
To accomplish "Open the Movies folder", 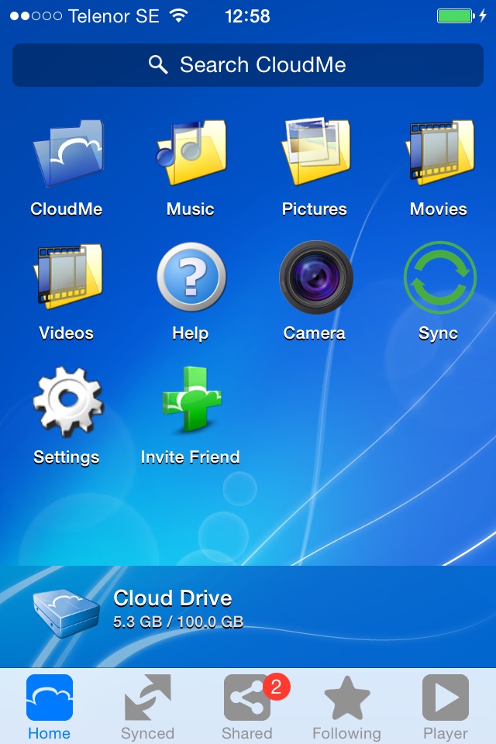I will pos(440,153).
